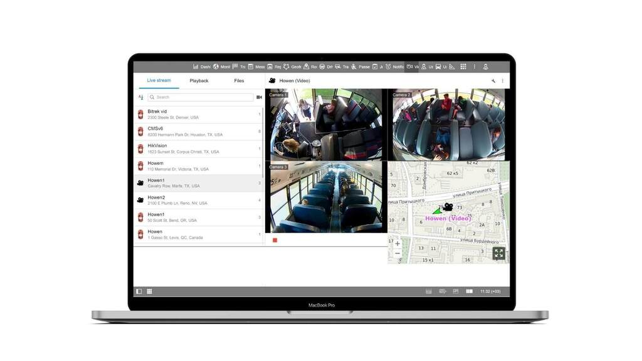Select the Bitrek vid unit
The image size is (642, 361).
[x=198, y=114]
